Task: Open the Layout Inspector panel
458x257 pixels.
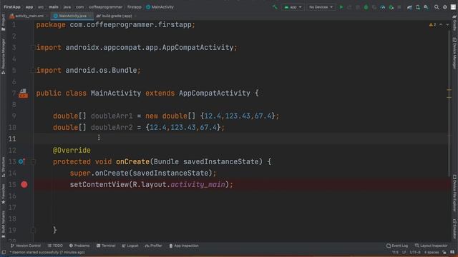Action: (x=431, y=246)
